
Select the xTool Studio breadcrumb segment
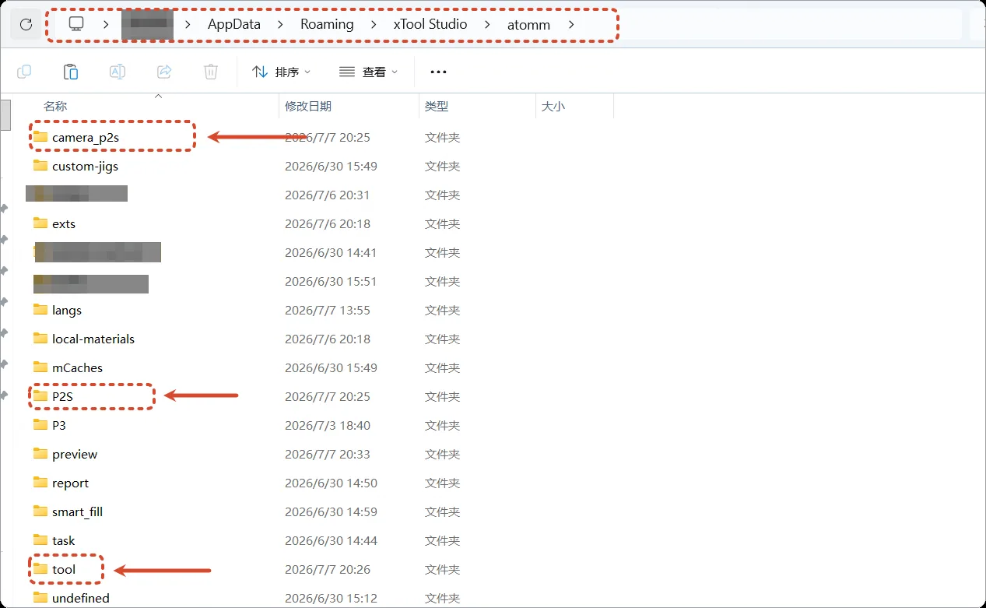430,24
